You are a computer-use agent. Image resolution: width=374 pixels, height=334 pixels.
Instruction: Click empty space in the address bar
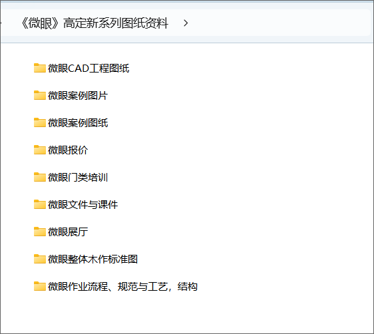(x=279, y=23)
